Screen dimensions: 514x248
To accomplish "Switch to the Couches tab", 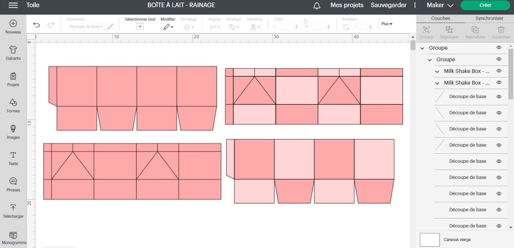I will coord(440,18).
